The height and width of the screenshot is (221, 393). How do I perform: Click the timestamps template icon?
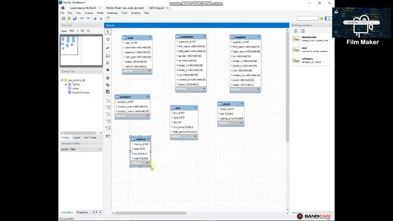[296, 39]
